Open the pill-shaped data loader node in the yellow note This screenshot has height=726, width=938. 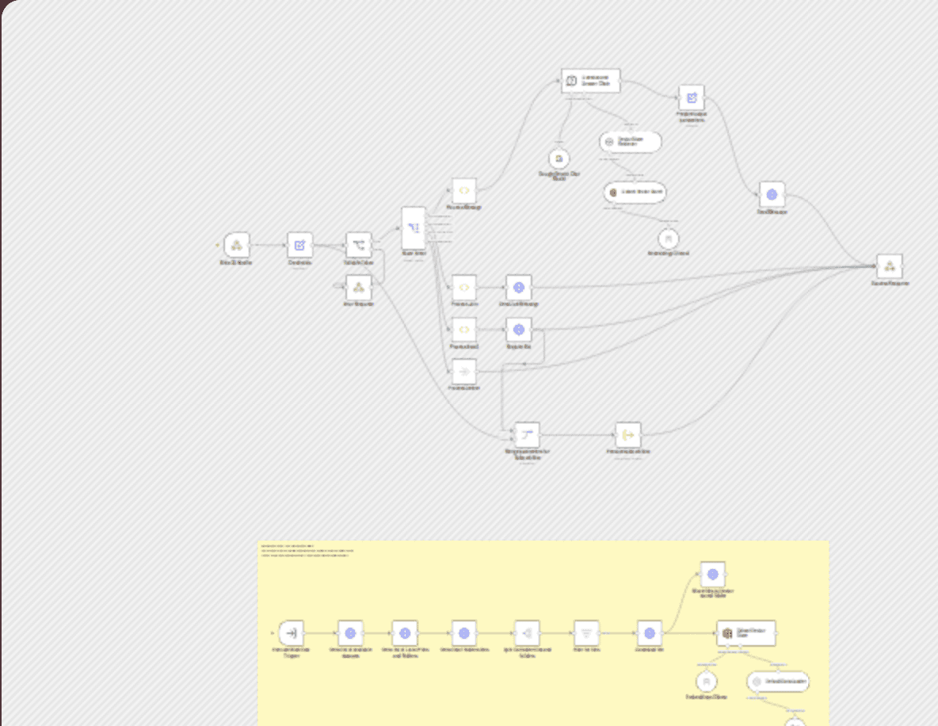(x=778, y=682)
